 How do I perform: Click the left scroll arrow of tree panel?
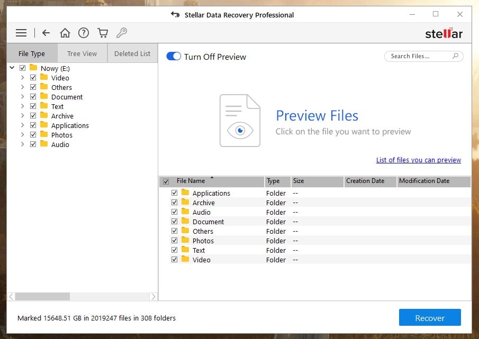point(11,296)
